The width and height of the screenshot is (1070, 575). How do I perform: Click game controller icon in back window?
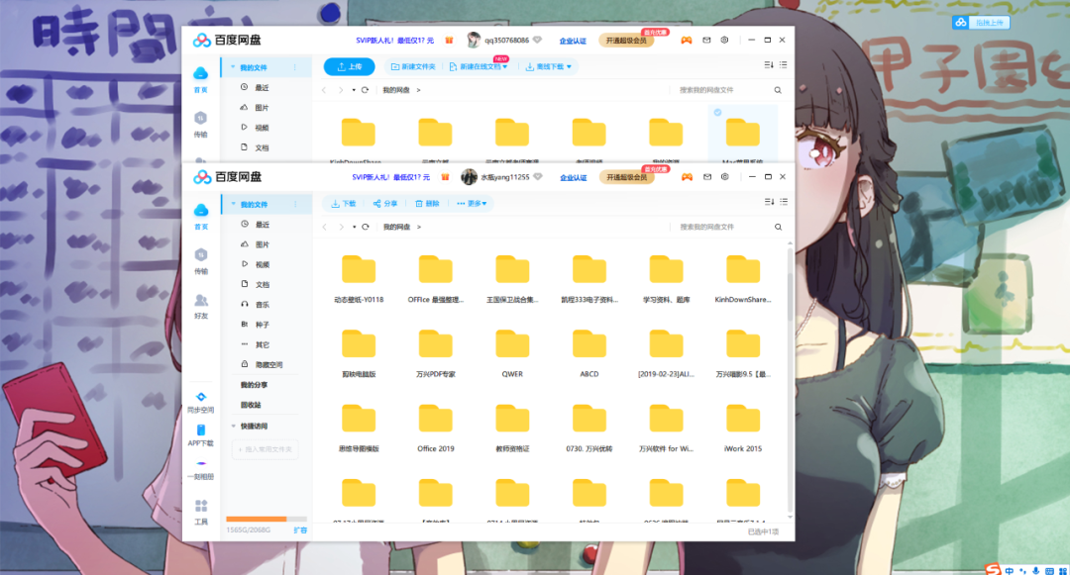tap(687, 41)
